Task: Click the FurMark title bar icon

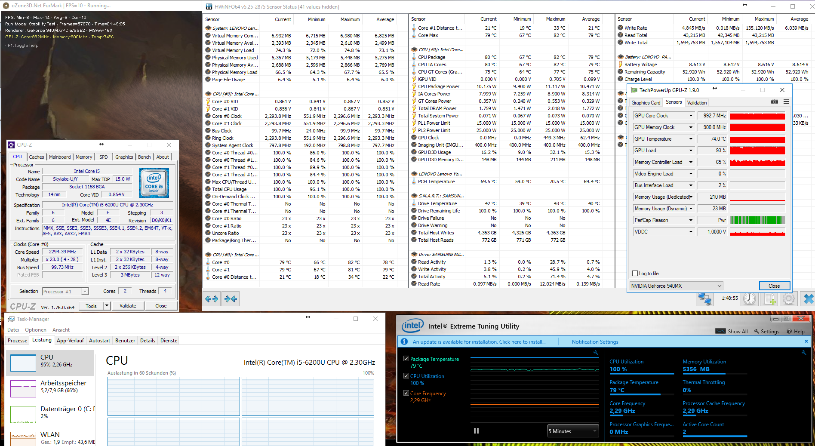Action: (x=6, y=6)
